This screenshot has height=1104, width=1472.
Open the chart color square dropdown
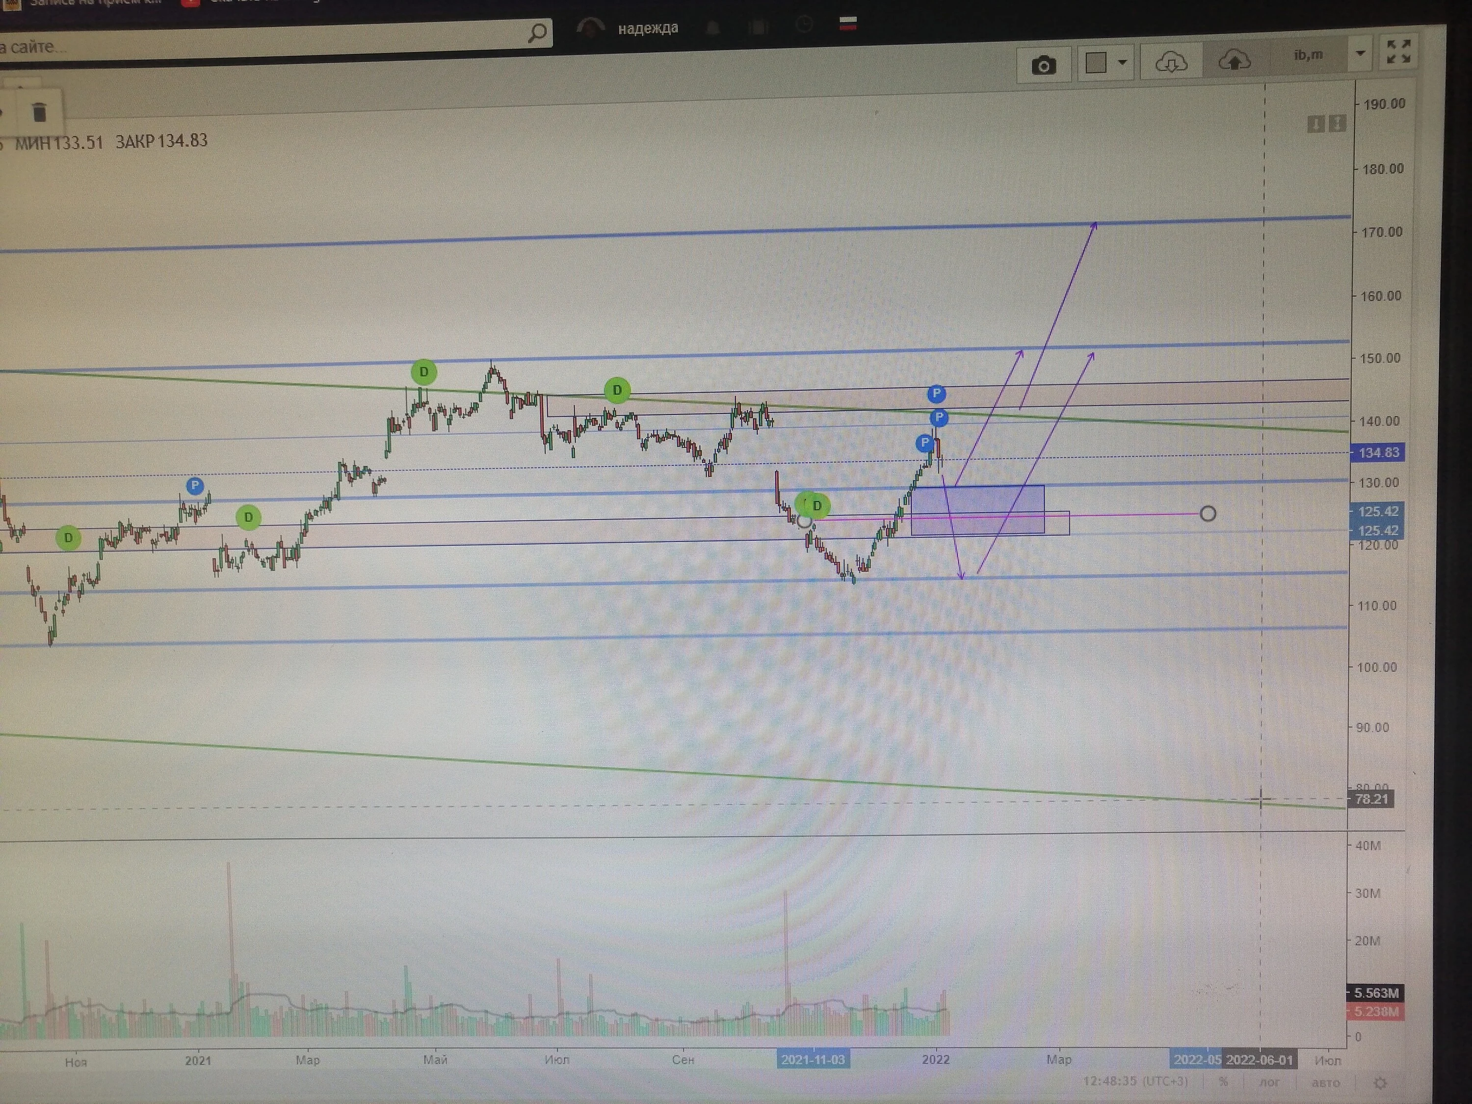[x=1105, y=63]
